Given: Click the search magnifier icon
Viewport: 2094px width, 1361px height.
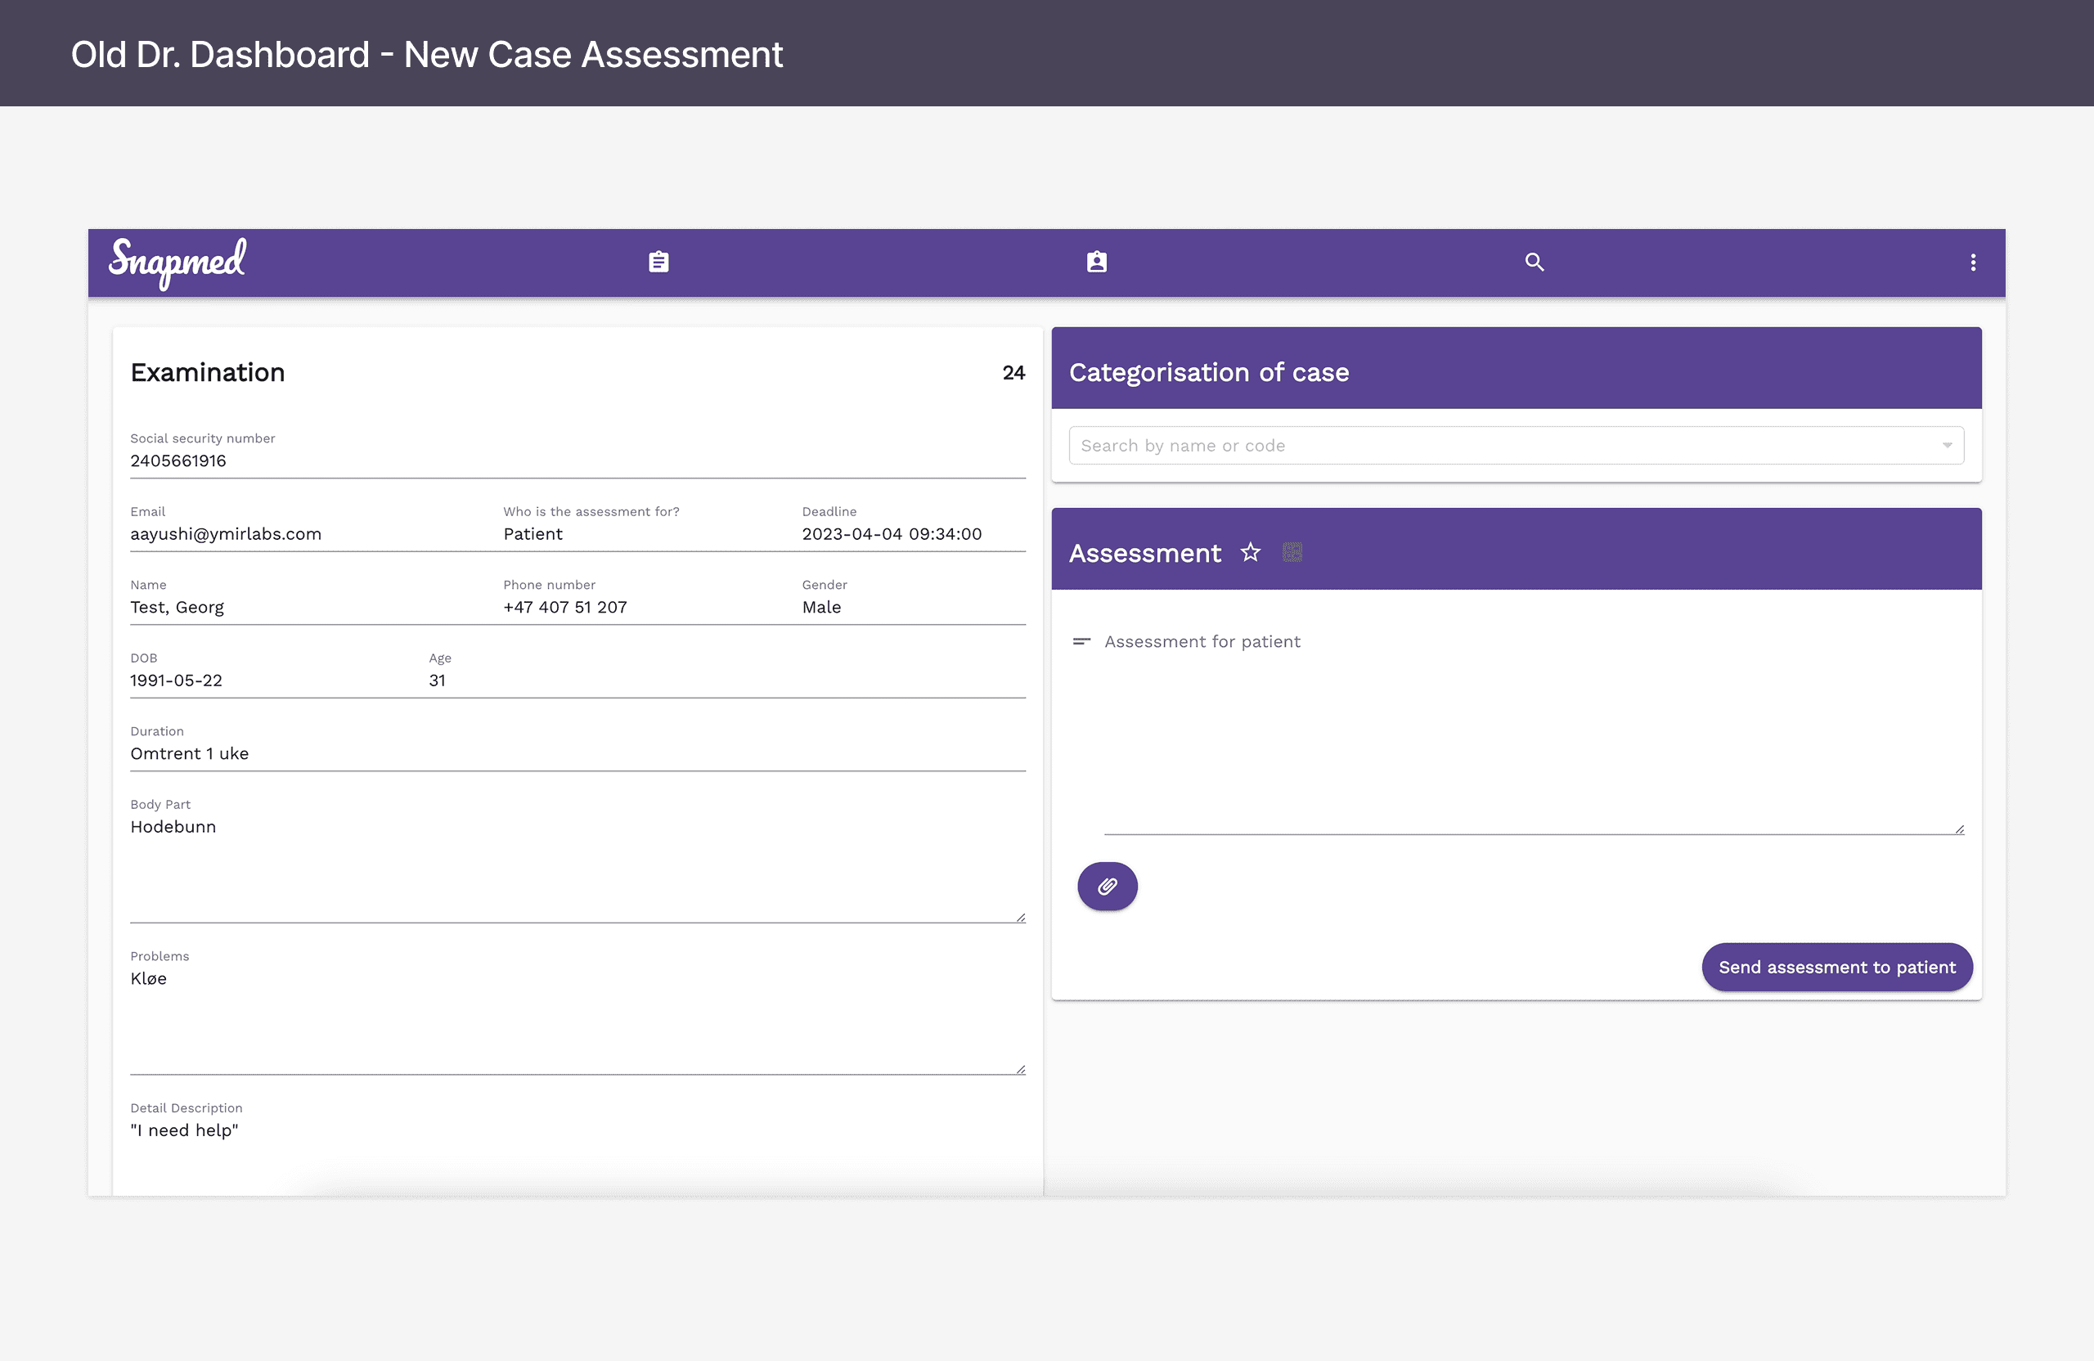Looking at the screenshot, I should [x=1534, y=263].
